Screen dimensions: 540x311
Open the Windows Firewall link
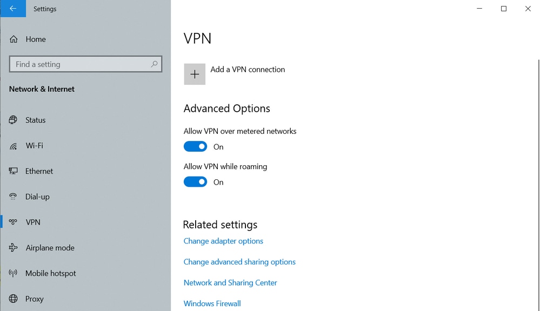pos(212,303)
